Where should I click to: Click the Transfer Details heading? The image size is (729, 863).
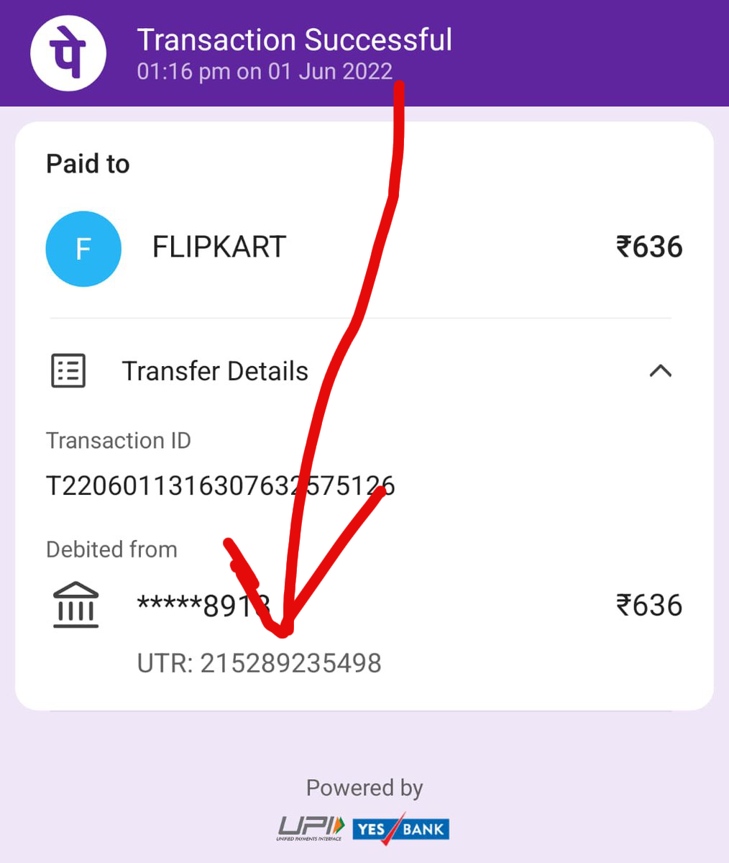(x=215, y=371)
